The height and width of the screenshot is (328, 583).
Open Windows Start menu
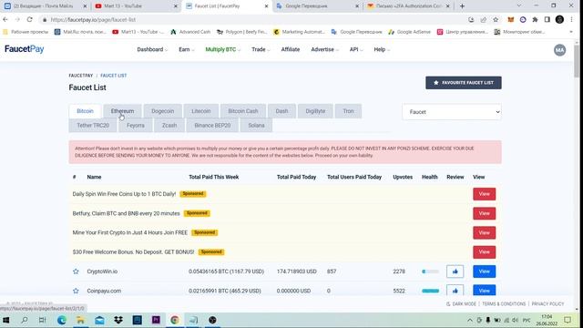click(6, 320)
